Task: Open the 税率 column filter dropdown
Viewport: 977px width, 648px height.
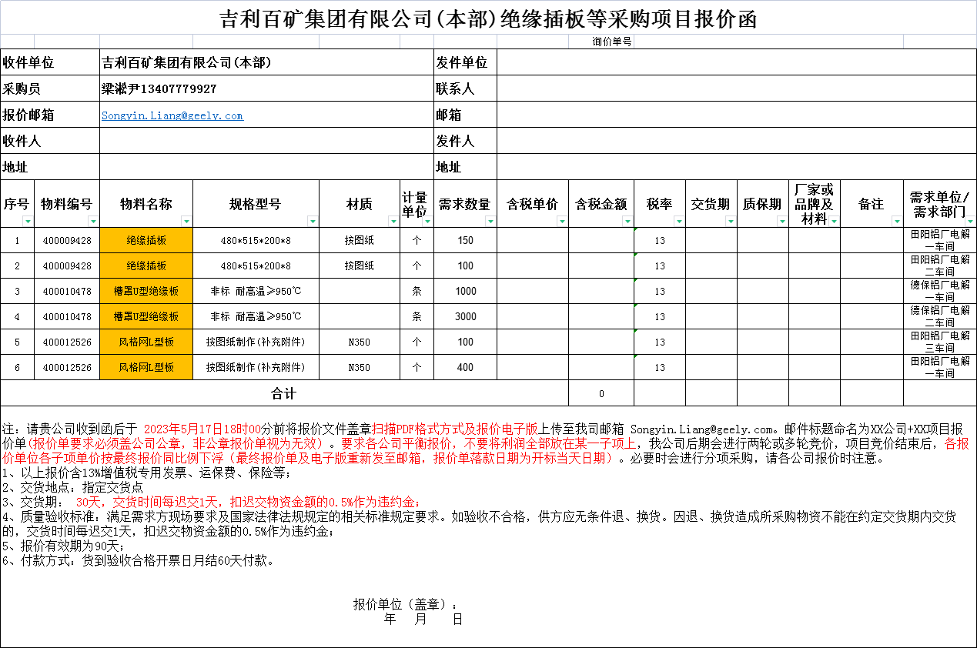Action: [680, 222]
